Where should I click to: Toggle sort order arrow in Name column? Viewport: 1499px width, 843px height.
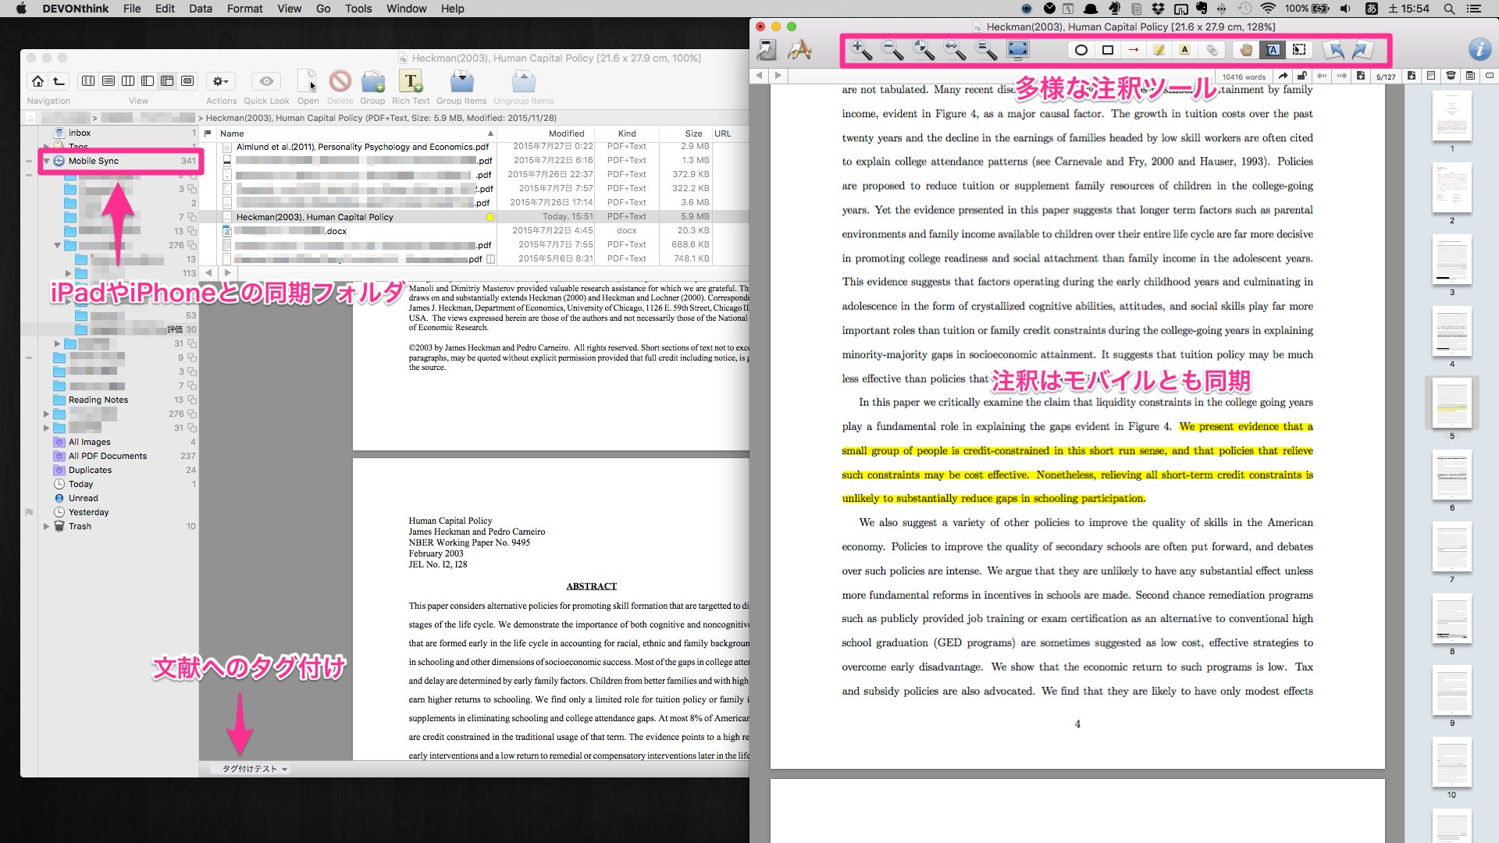tap(490, 133)
